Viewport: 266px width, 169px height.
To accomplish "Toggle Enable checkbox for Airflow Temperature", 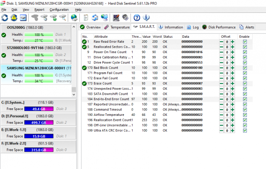I will tap(245, 115).
